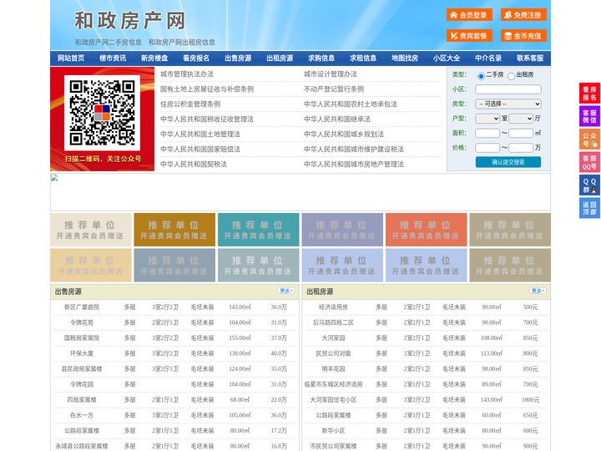This screenshot has width=601, height=451.
Task: Open 求租信息 navigation item
Action: point(363,58)
